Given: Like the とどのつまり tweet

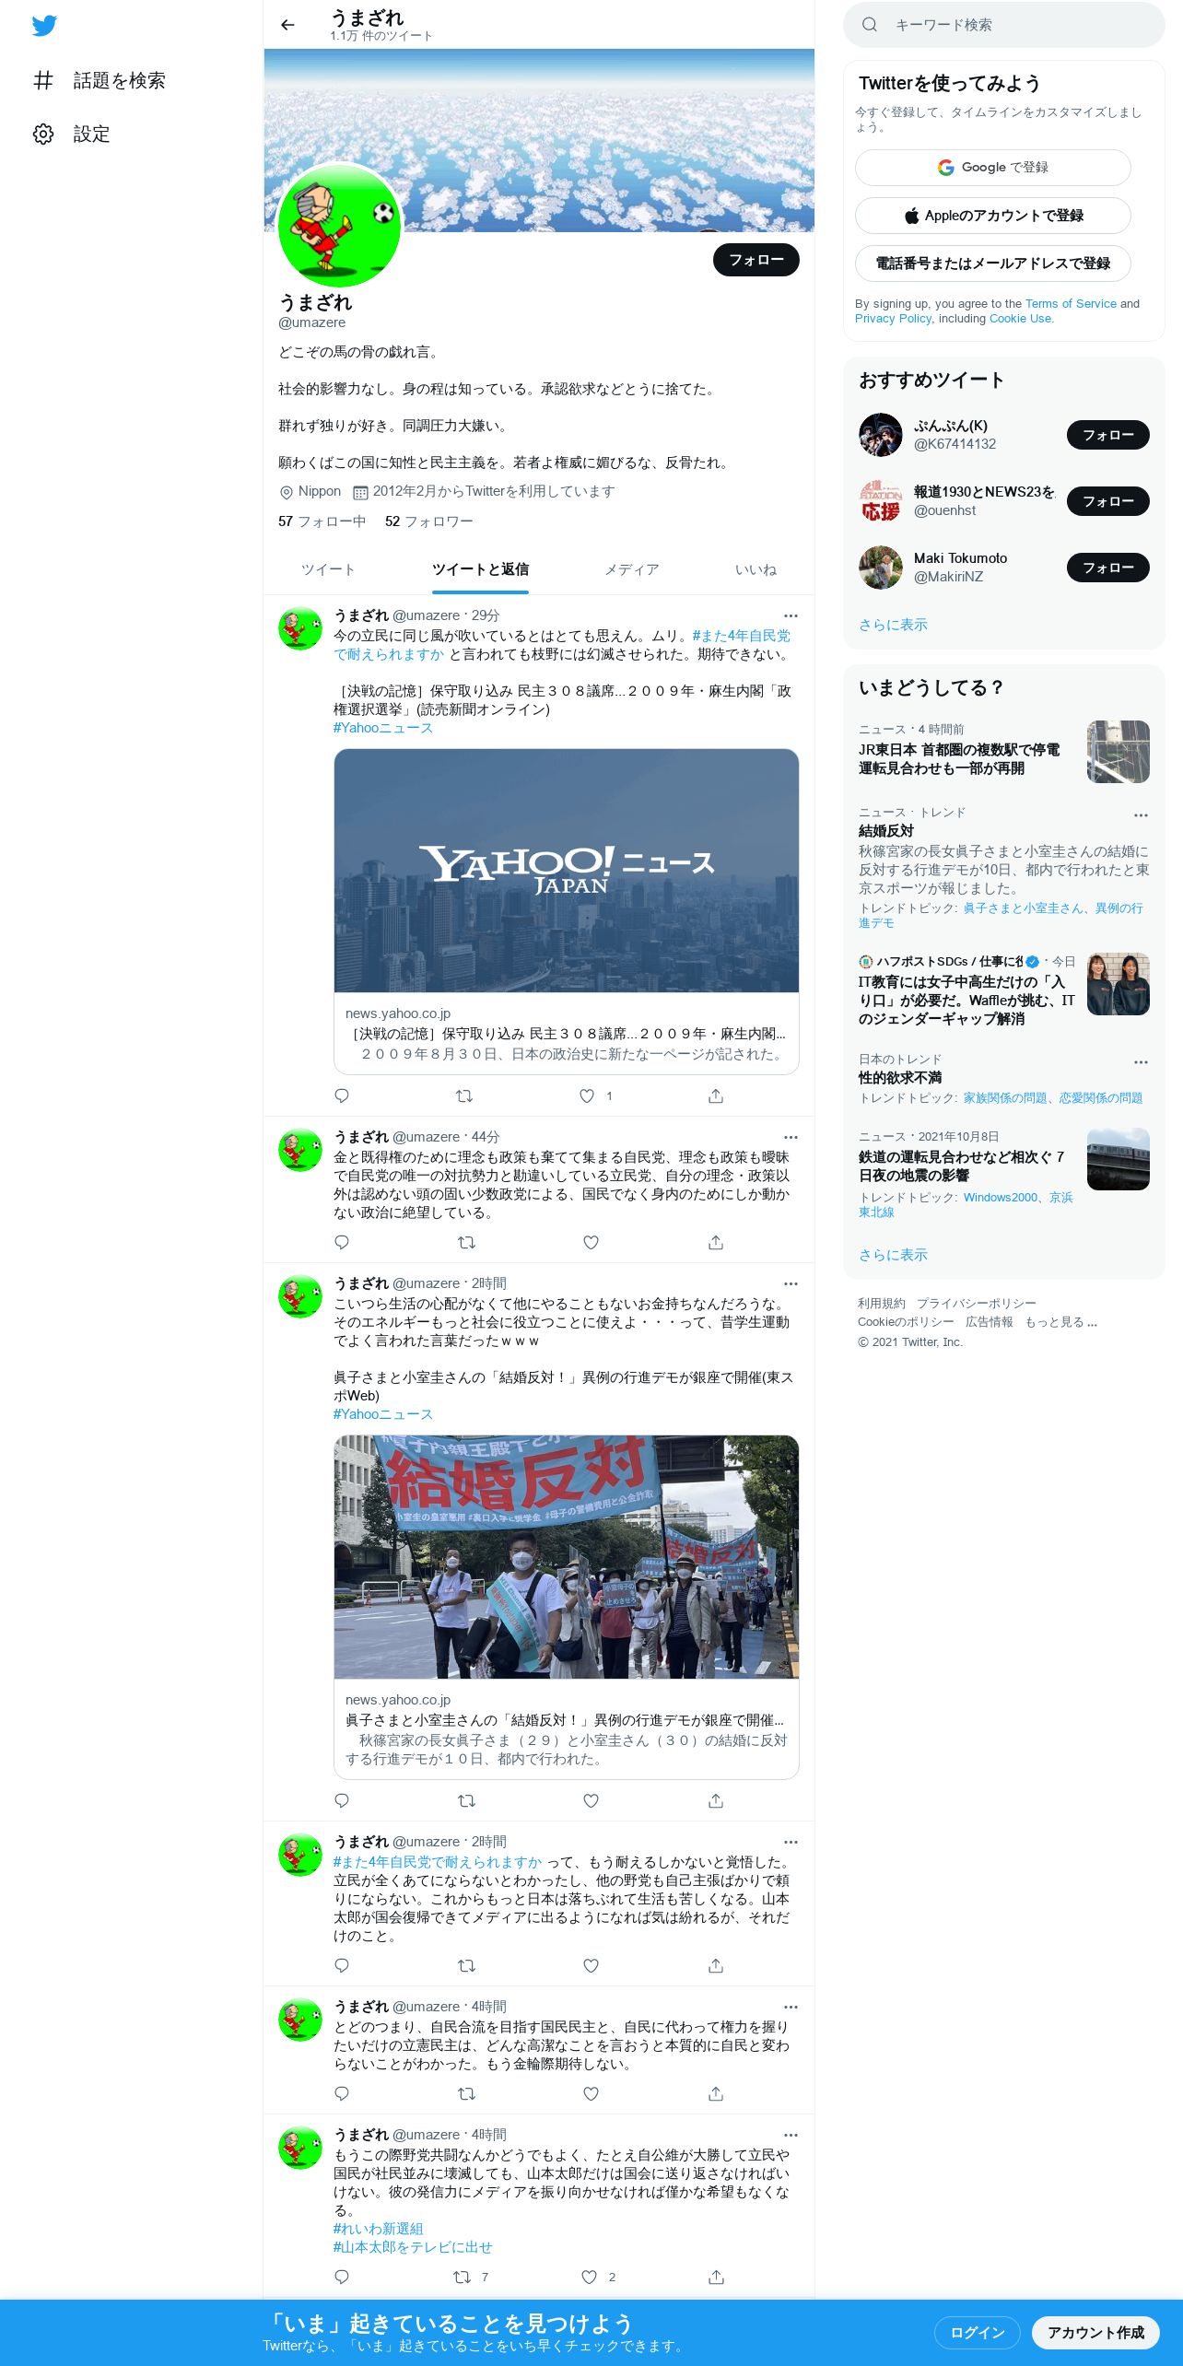Looking at the screenshot, I should point(591,2093).
